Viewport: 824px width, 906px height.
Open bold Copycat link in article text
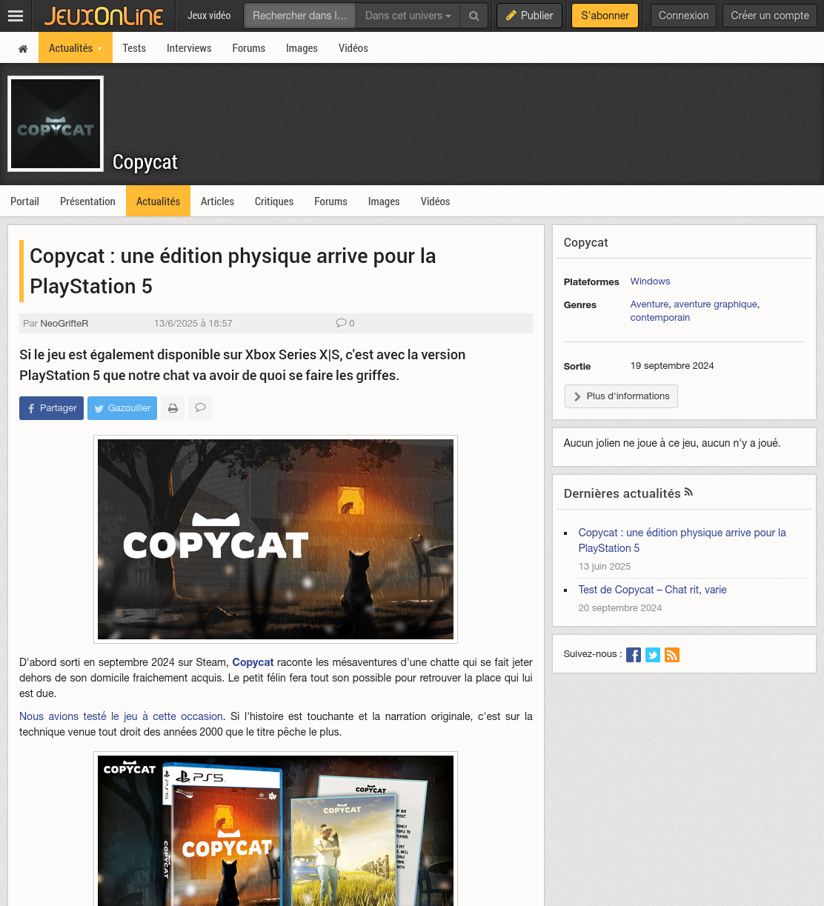click(253, 662)
